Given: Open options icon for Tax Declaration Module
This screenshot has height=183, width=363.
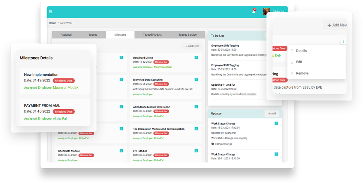Looking at the screenshot, I should [x=196, y=128].
